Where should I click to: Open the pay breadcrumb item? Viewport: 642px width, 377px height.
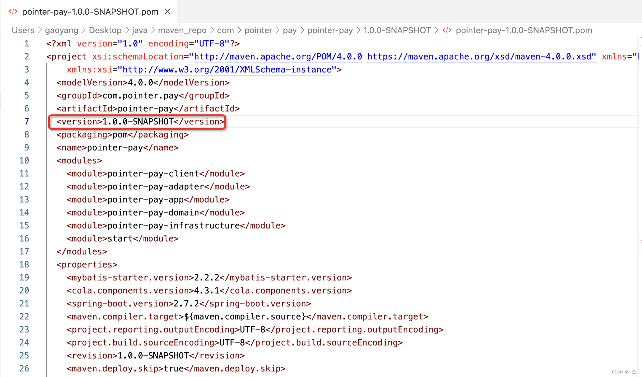coord(289,30)
